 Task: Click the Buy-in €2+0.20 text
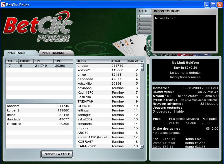tap(185, 68)
